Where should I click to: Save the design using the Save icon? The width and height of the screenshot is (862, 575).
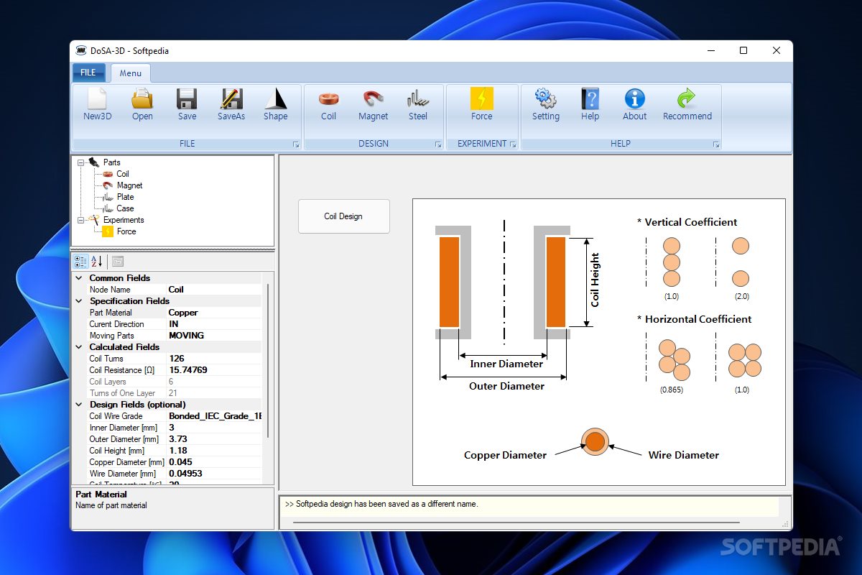point(187,98)
